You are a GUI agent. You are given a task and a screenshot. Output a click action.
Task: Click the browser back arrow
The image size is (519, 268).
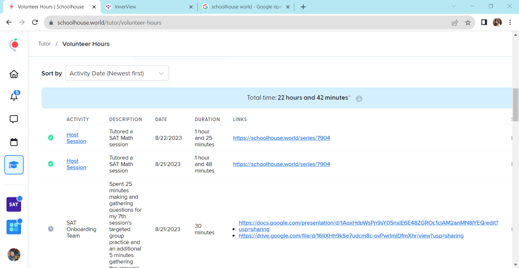(9, 23)
